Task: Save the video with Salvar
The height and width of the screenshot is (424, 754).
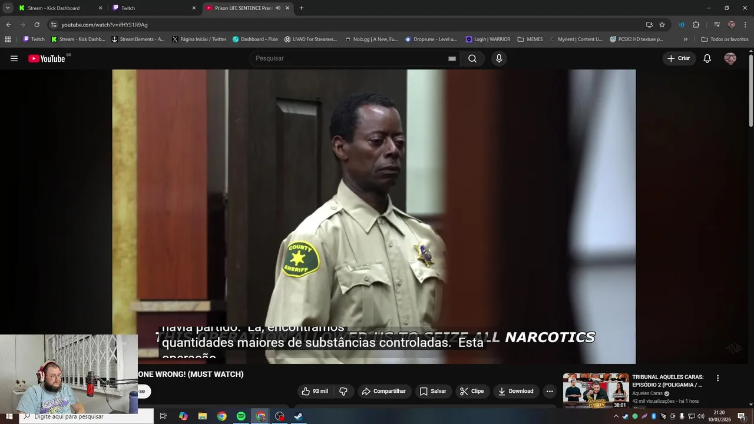Action: (x=433, y=391)
